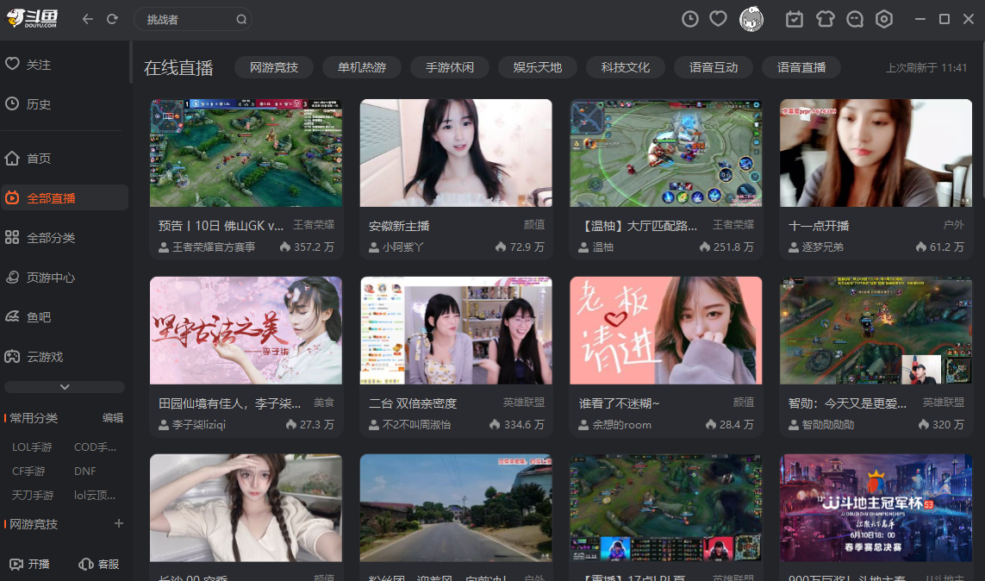Switch to the 语音直播 category tab

(x=801, y=66)
